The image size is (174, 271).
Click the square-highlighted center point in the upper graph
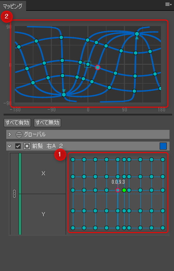click(x=88, y=64)
